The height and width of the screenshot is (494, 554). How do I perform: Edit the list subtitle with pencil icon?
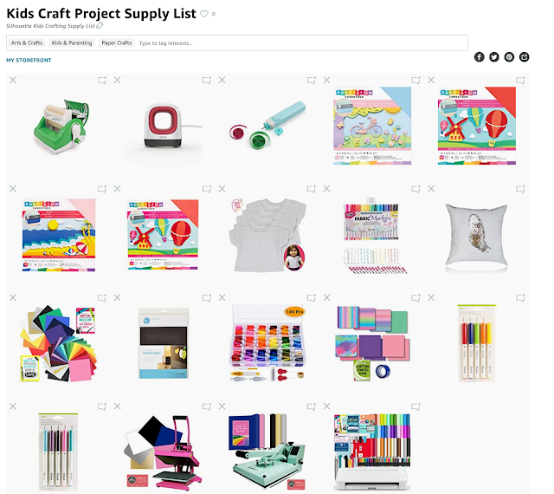100,25
